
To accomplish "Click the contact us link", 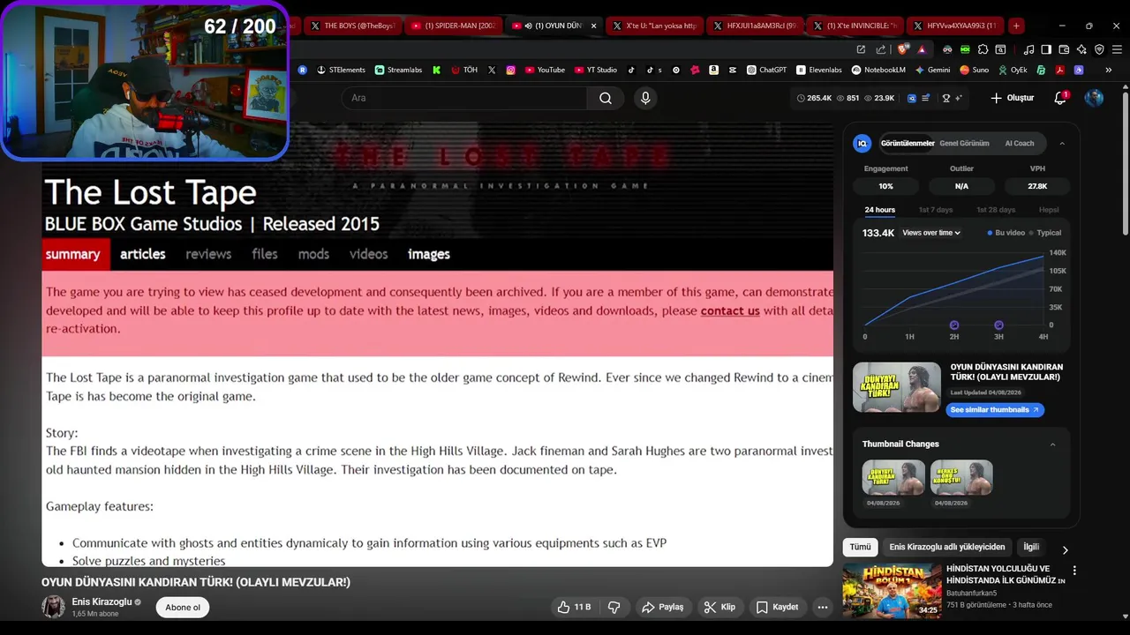I will click(730, 310).
